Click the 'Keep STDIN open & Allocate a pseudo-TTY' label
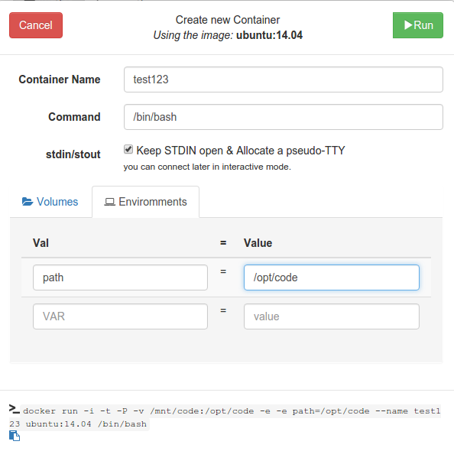This screenshot has height=451, width=454. (x=241, y=151)
